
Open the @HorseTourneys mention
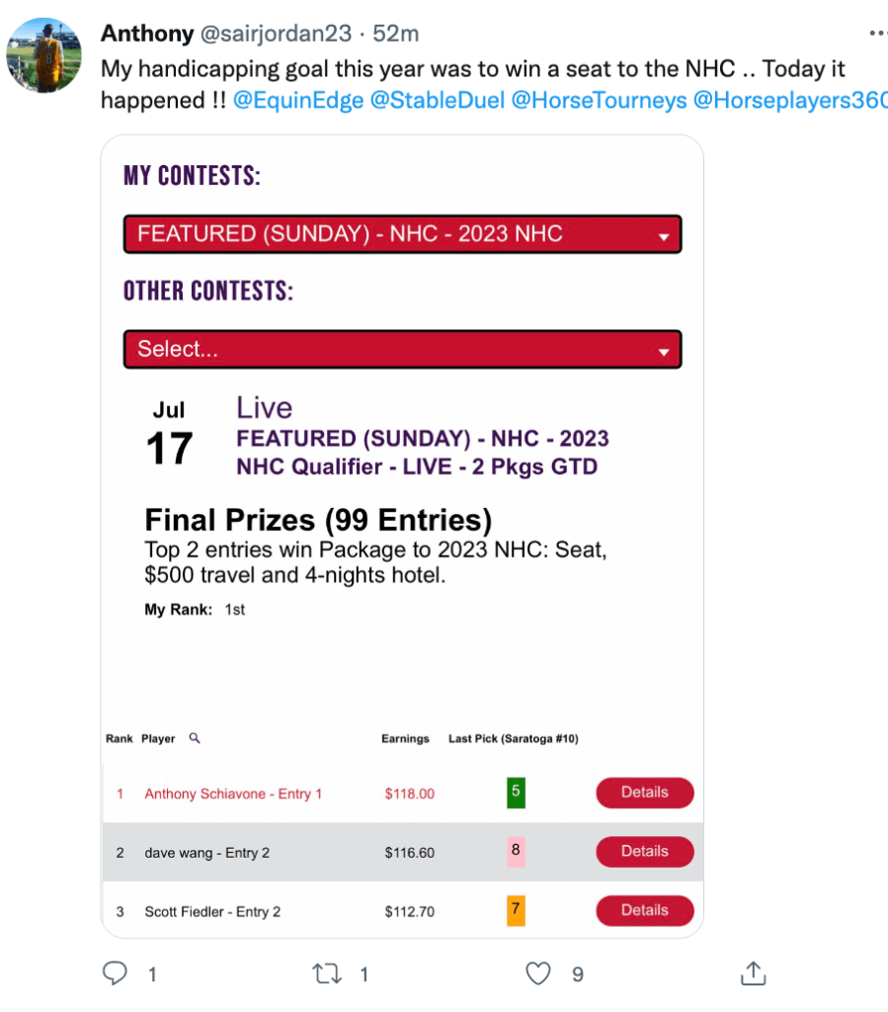click(598, 101)
